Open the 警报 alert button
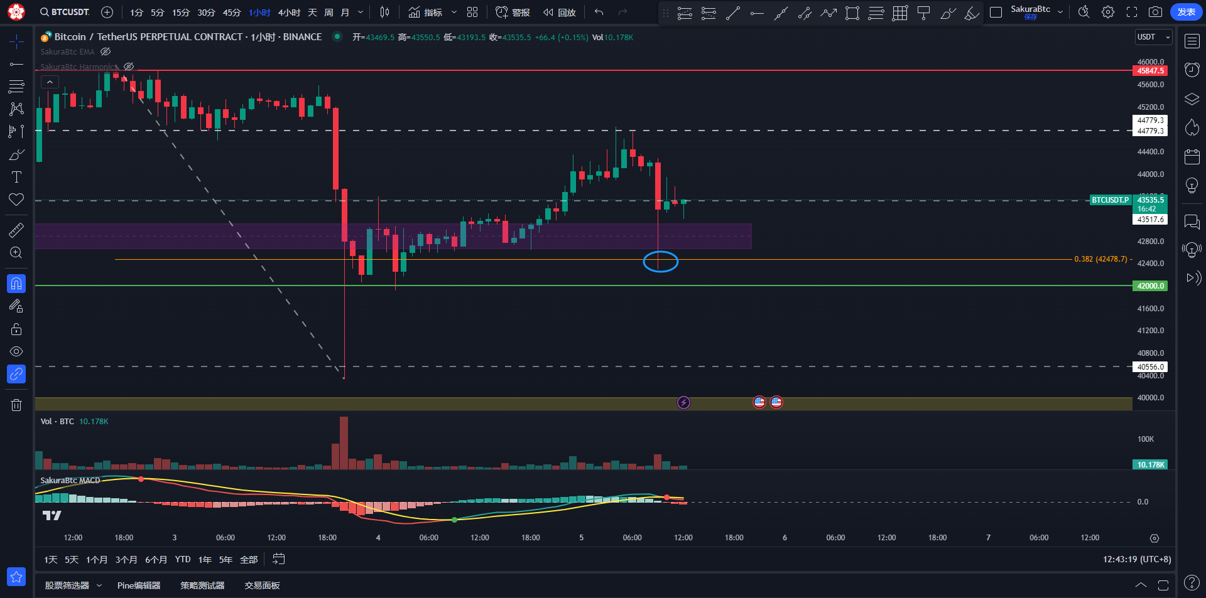The image size is (1206, 598). tap(513, 12)
